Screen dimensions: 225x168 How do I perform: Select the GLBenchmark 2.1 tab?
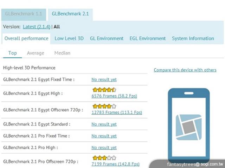70,14
